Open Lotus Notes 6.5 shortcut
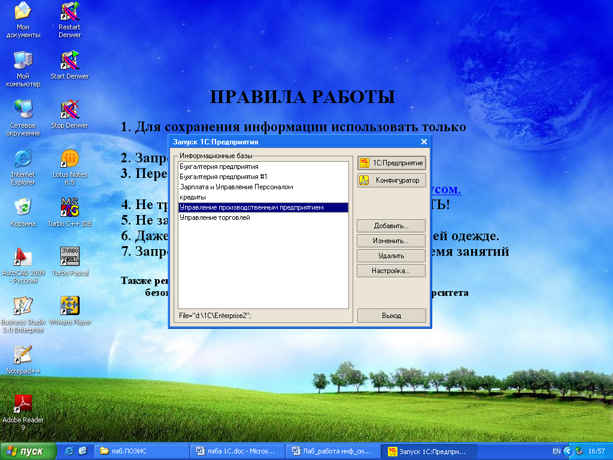The height and width of the screenshot is (460, 613). (70, 159)
